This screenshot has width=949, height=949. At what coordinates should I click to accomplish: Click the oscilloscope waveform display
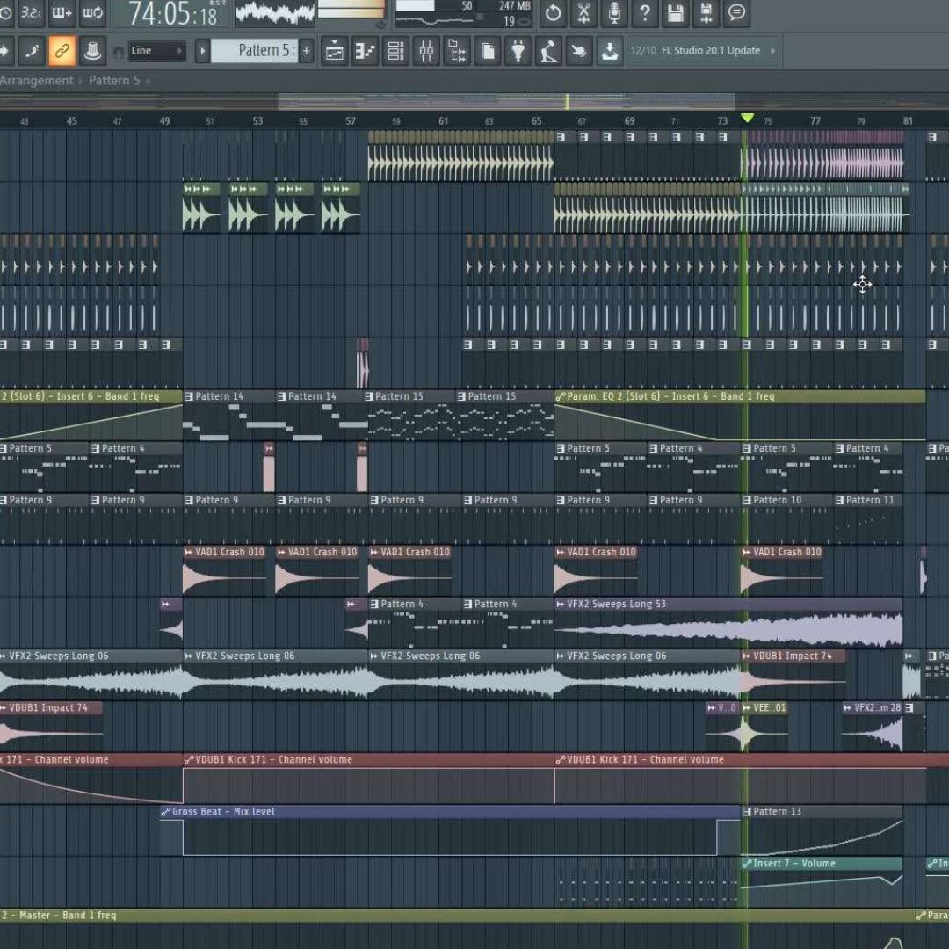275,12
